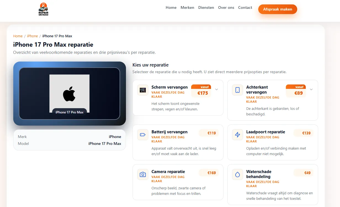The width and height of the screenshot is (340, 207).
Task: Click the Kies uw reparatie heading
Action: [151, 65]
